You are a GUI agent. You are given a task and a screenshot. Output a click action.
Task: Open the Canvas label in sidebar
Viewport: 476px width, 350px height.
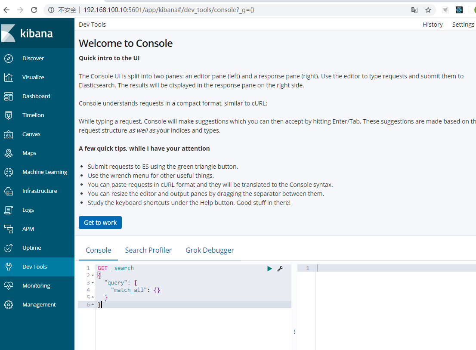(31, 134)
